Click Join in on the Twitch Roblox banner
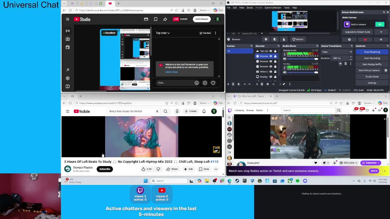The width and height of the screenshot is (390, 219). 374,171
